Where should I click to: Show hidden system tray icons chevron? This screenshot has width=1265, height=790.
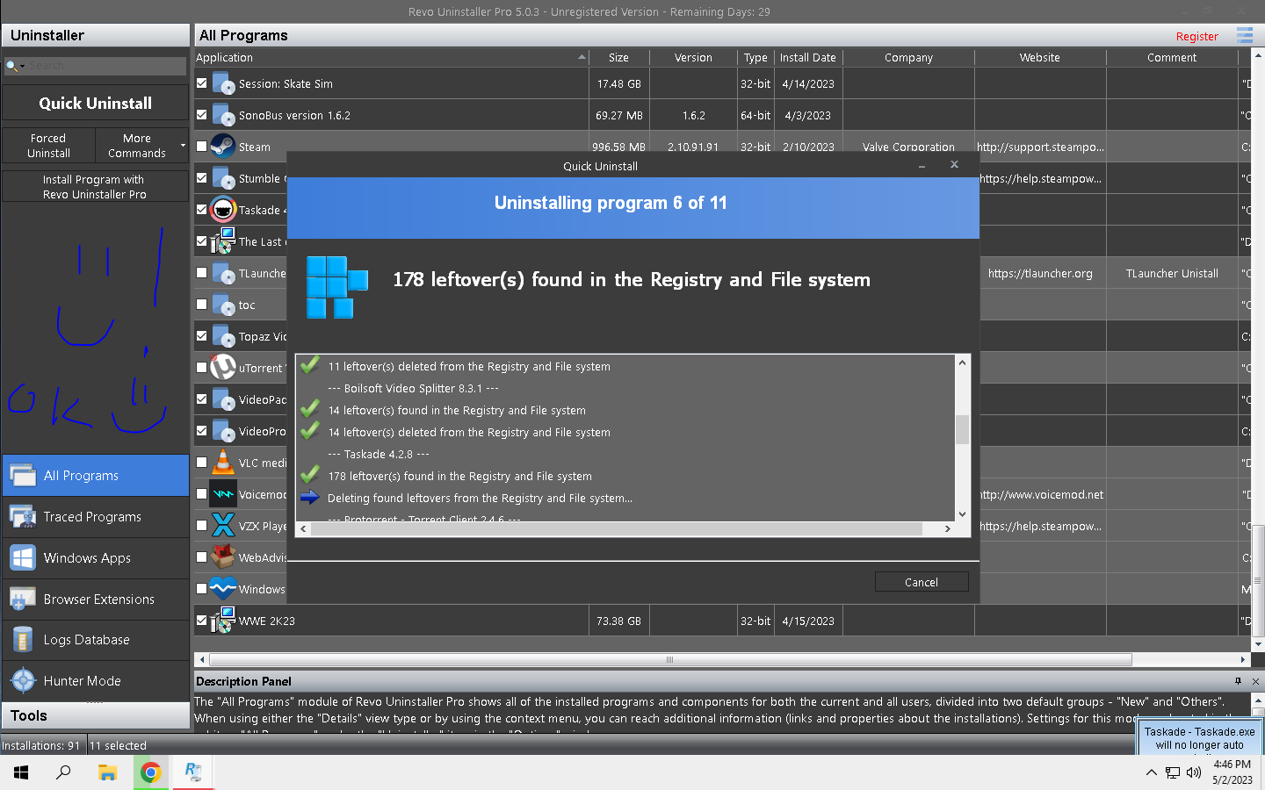tap(1151, 772)
